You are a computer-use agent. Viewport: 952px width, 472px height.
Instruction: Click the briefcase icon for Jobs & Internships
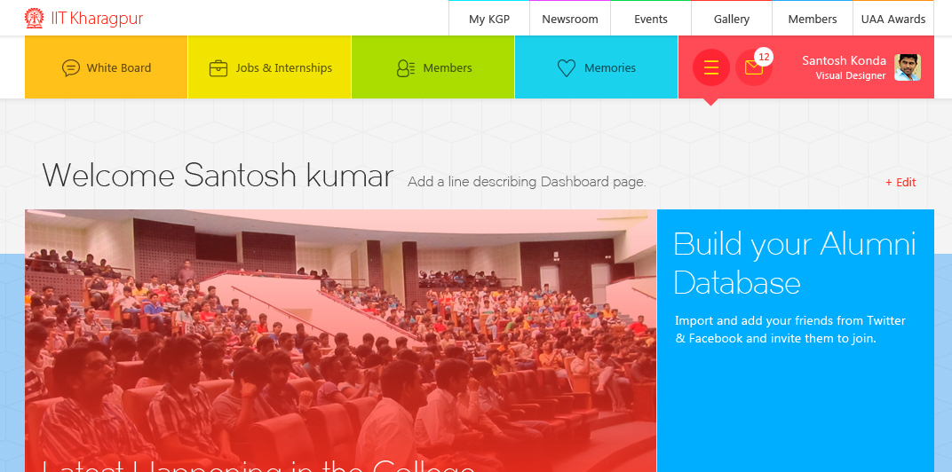[218, 68]
